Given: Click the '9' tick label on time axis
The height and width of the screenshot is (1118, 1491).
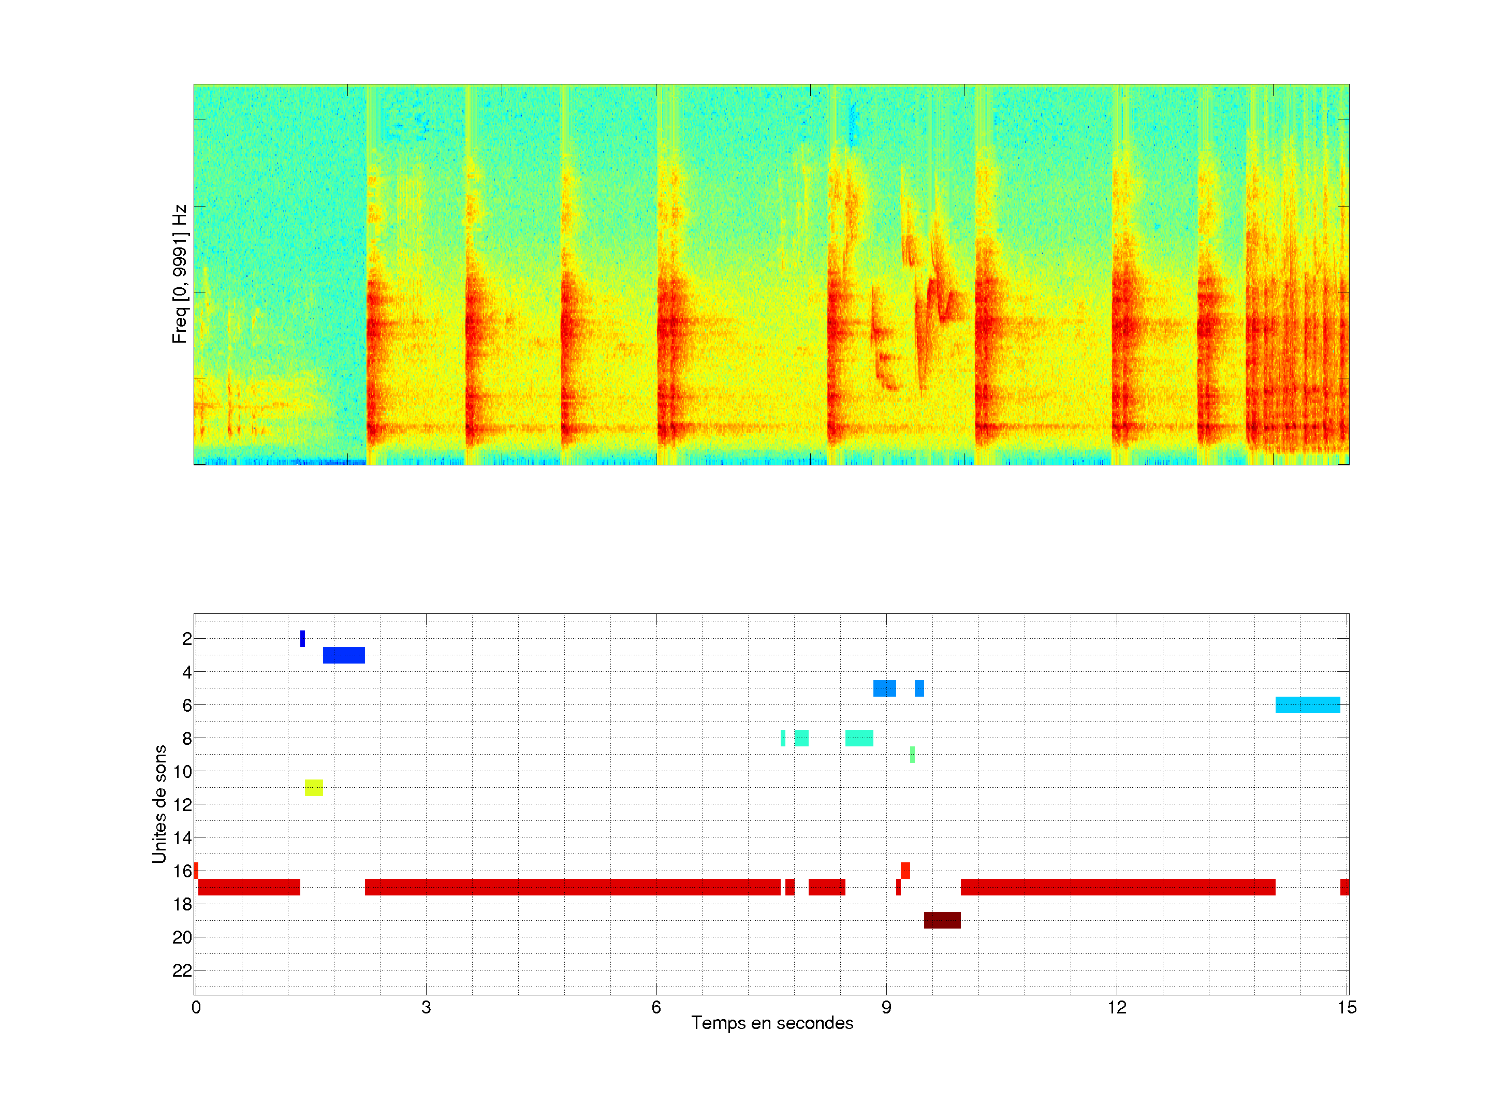Looking at the screenshot, I should coord(886,1007).
